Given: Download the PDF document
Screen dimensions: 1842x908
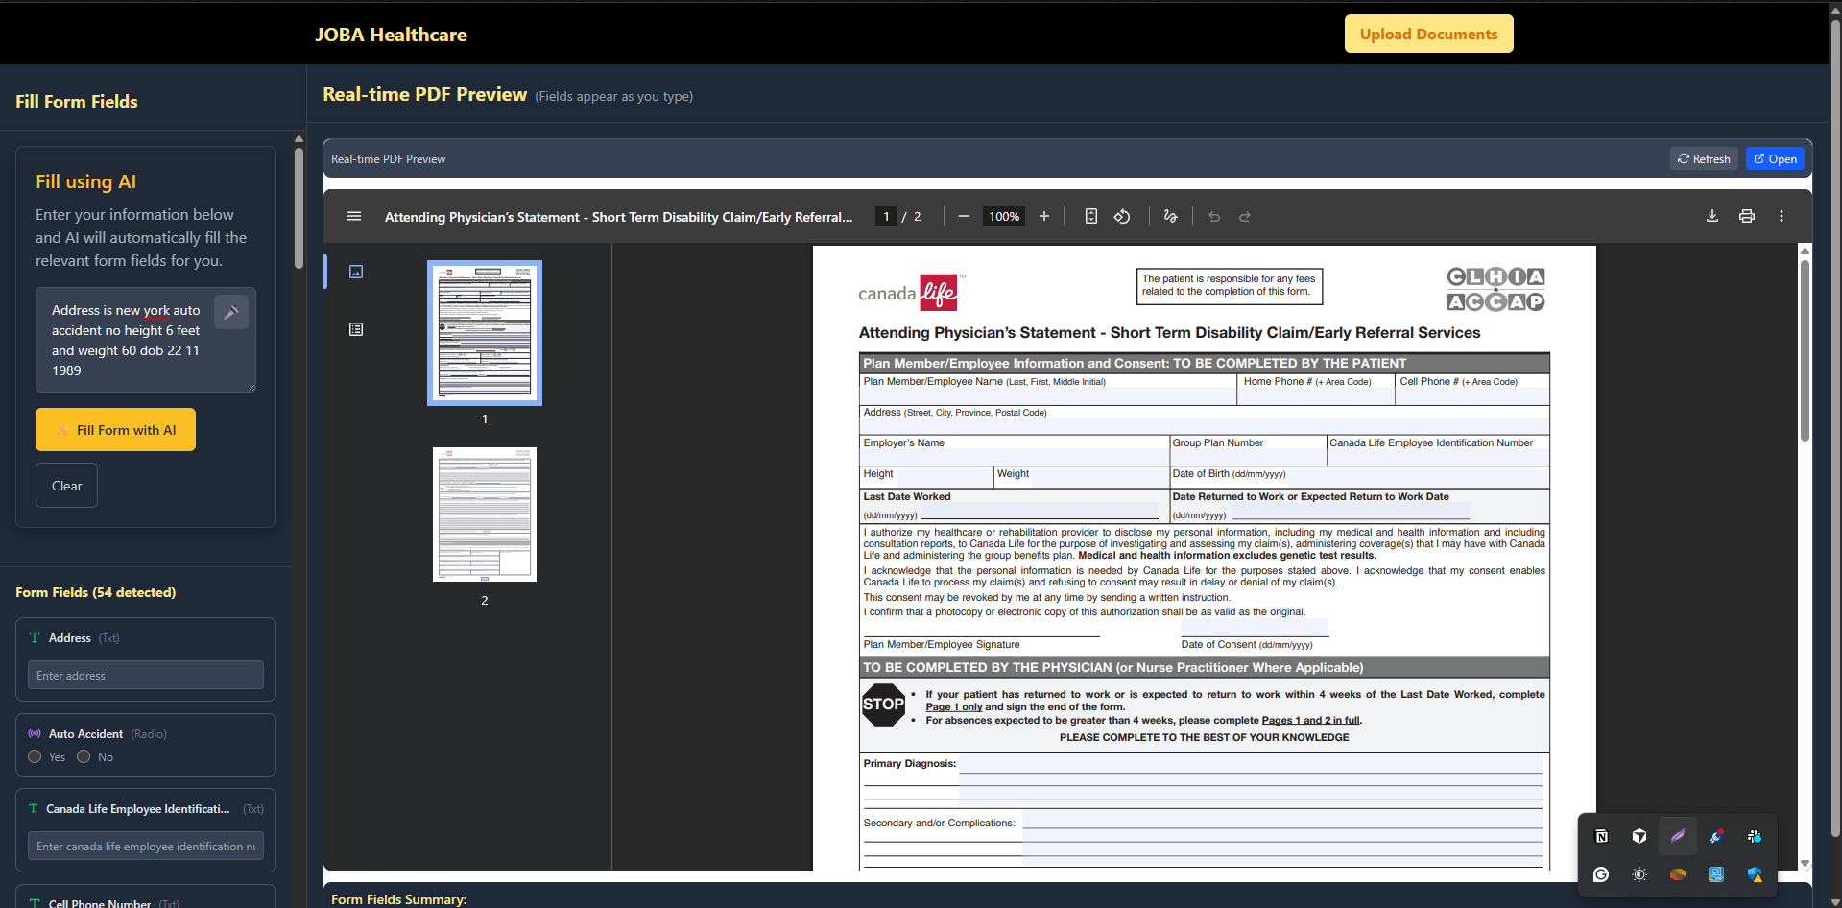Looking at the screenshot, I should tap(1711, 217).
